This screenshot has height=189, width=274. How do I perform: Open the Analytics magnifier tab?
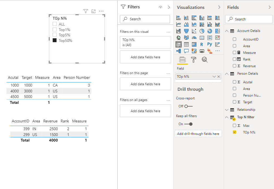[x=205, y=60]
